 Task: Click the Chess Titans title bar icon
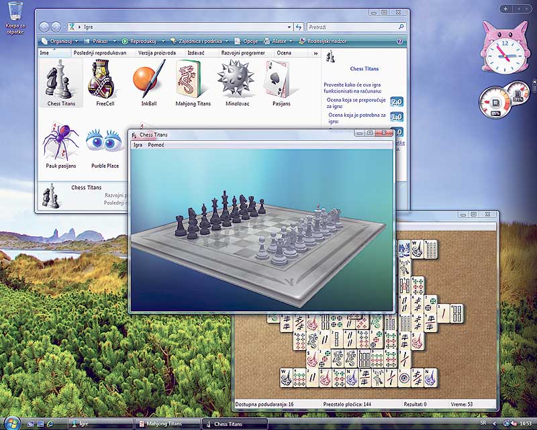pyautogui.click(x=134, y=135)
